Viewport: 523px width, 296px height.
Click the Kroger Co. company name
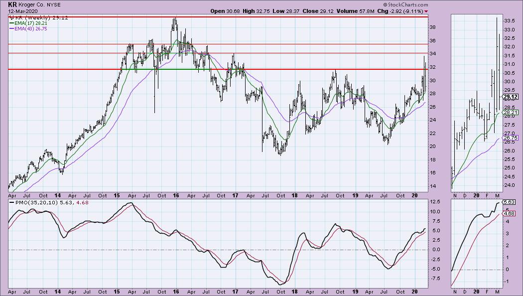32,5
